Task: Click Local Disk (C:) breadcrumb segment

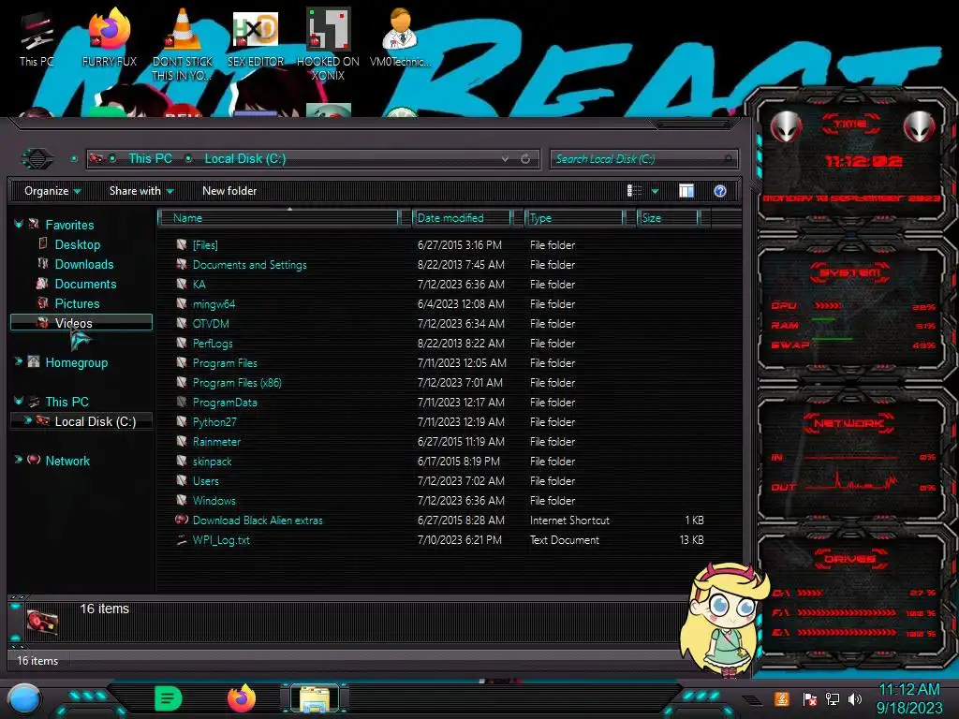Action: (244, 158)
